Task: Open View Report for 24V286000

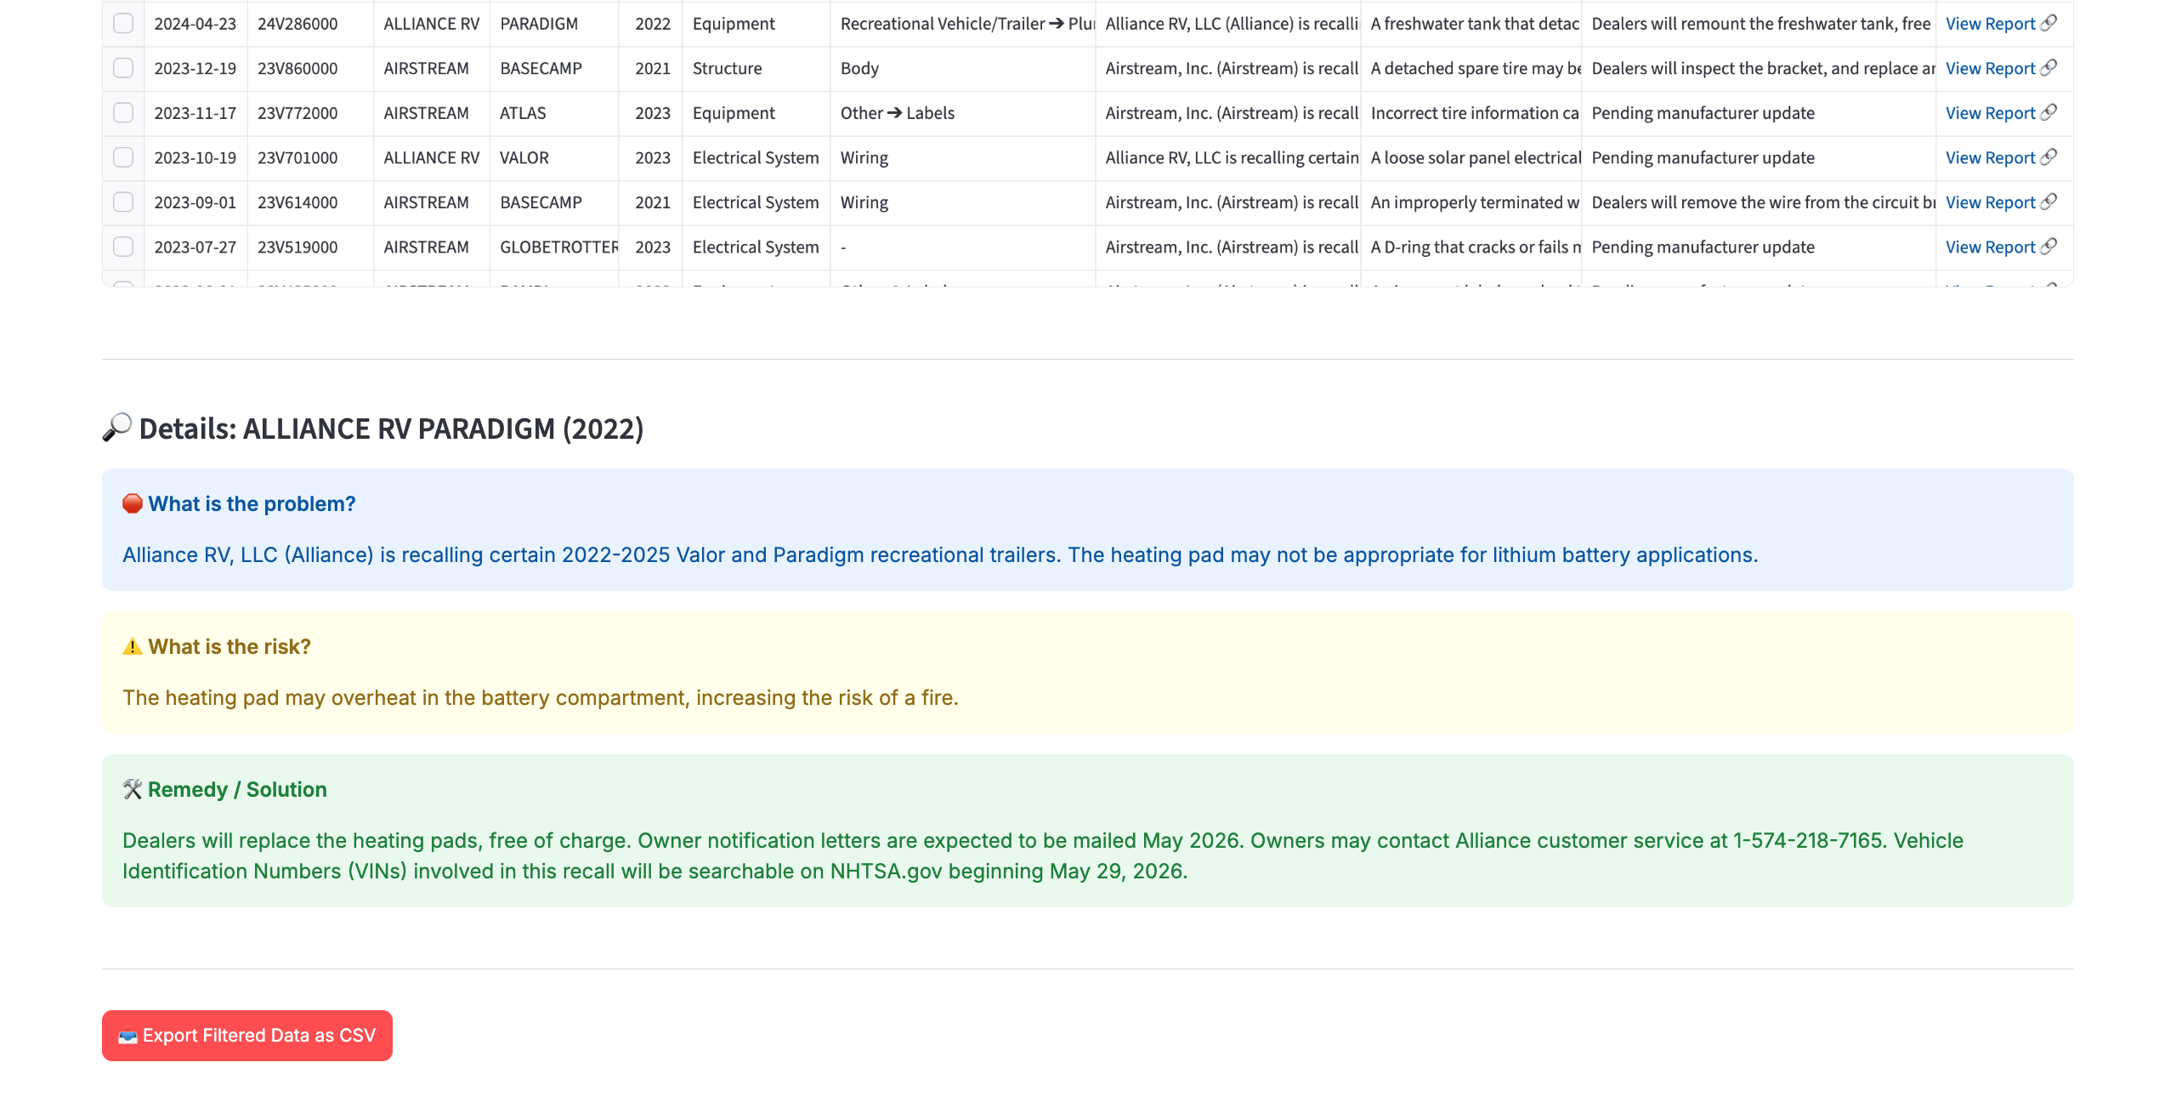Action: point(1990,24)
